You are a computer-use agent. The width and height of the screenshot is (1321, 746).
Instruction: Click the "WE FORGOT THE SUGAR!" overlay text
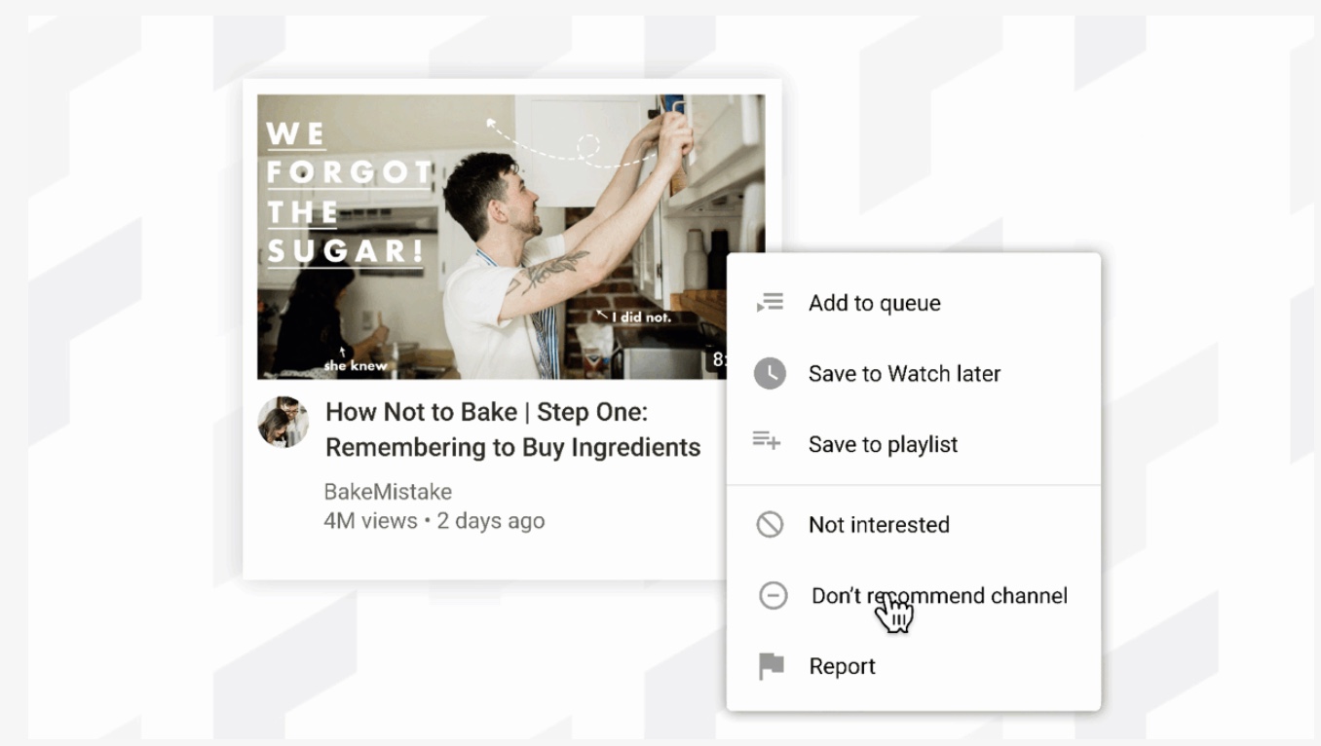(347, 193)
